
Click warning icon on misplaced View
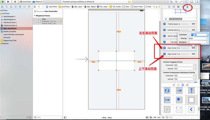click(61, 21)
